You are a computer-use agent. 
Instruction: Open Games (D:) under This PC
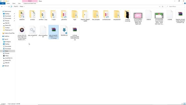pyautogui.click(x=8, y=60)
